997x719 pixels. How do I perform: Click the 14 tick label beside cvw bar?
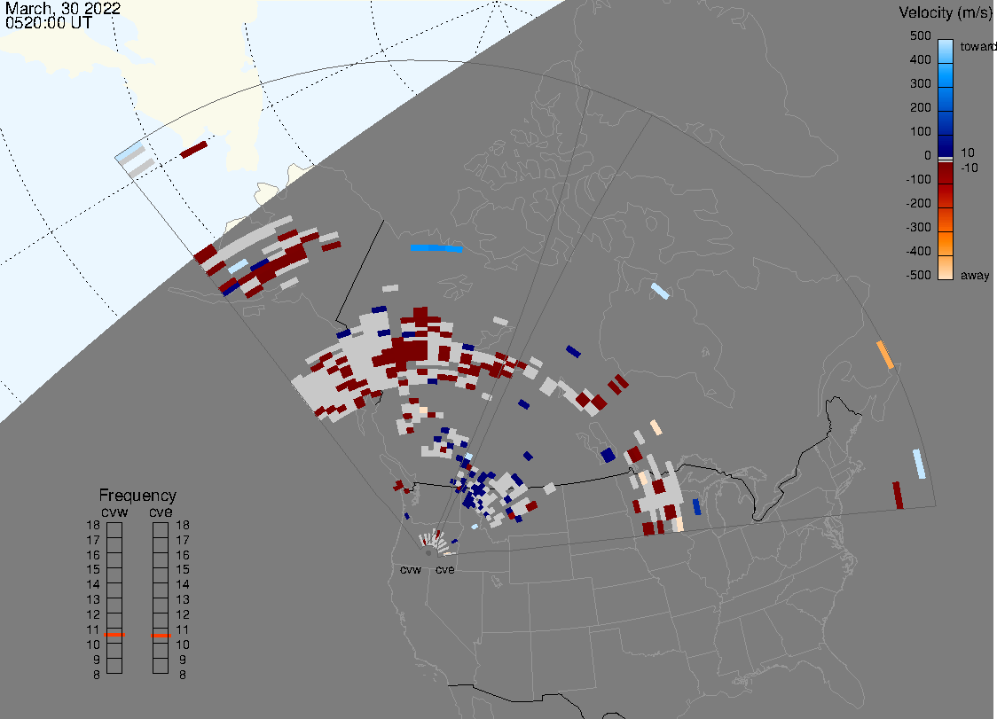coord(93,585)
